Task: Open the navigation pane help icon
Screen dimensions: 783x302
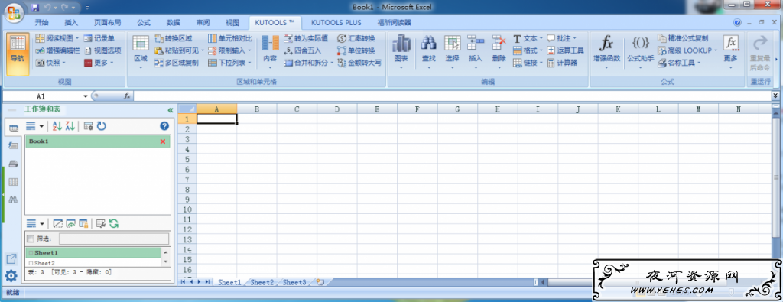Action: pyautogui.click(x=164, y=126)
